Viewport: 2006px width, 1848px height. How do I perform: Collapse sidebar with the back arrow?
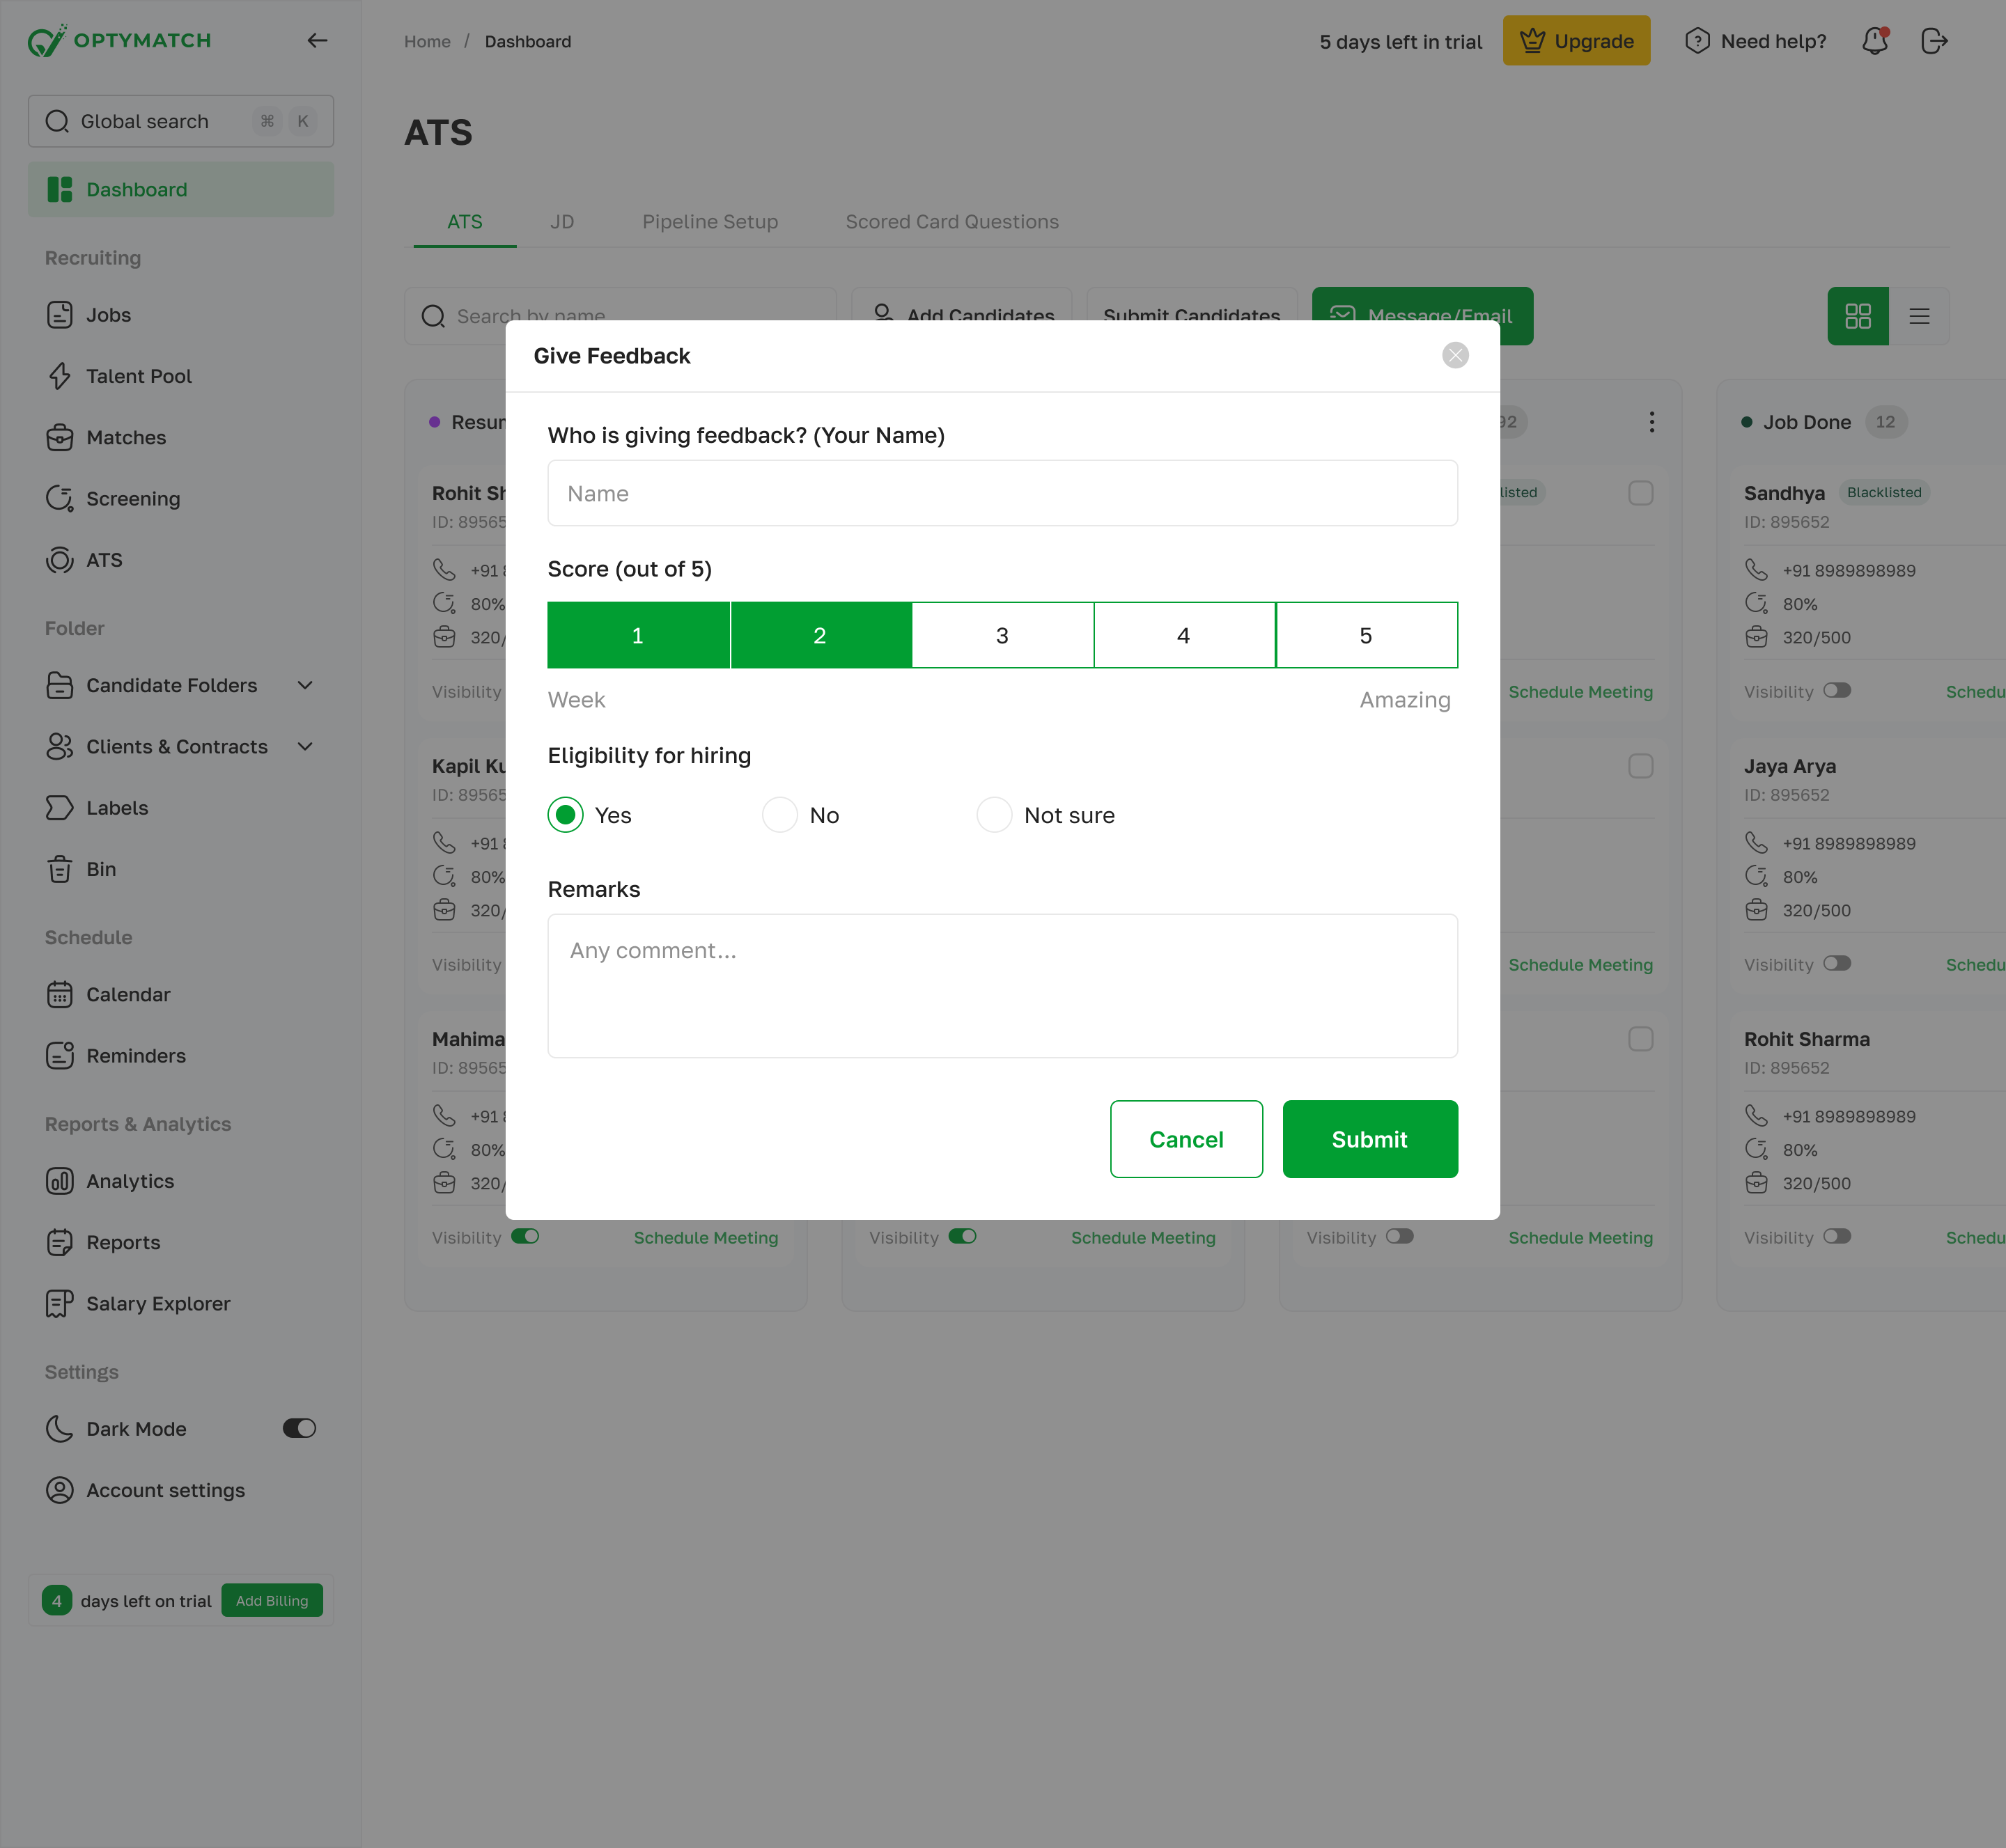click(317, 41)
